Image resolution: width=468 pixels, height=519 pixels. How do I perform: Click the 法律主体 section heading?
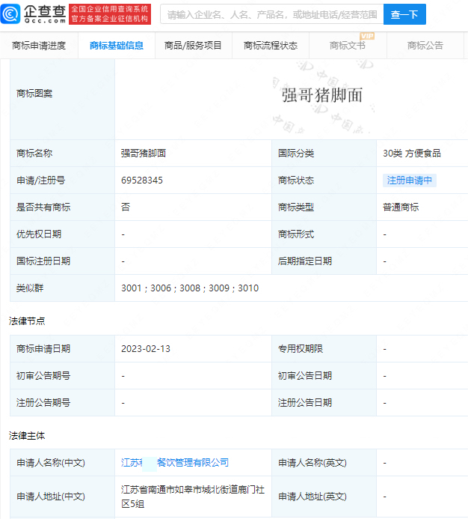pyautogui.click(x=27, y=436)
